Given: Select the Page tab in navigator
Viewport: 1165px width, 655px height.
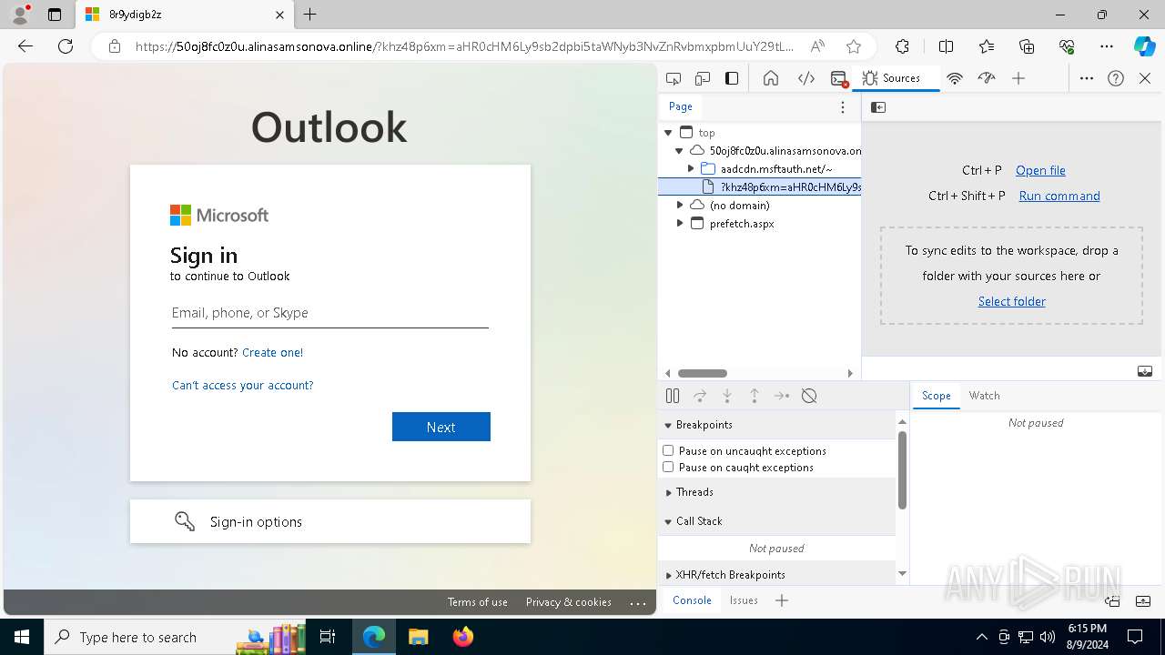Looking at the screenshot, I should tap(681, 106).
